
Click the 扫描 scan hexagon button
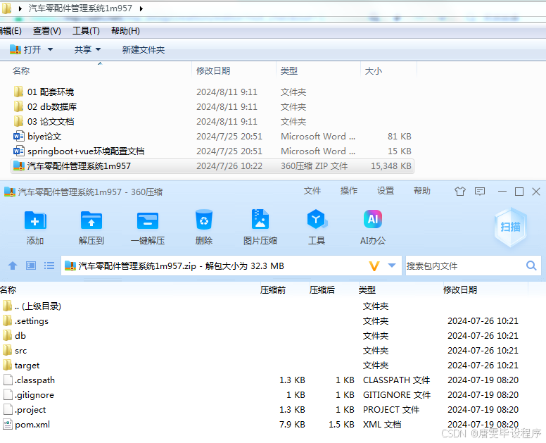510,227
